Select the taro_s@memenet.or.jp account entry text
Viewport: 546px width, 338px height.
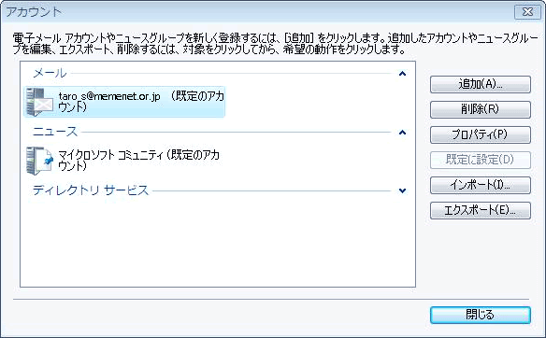(x=141, y=101)
